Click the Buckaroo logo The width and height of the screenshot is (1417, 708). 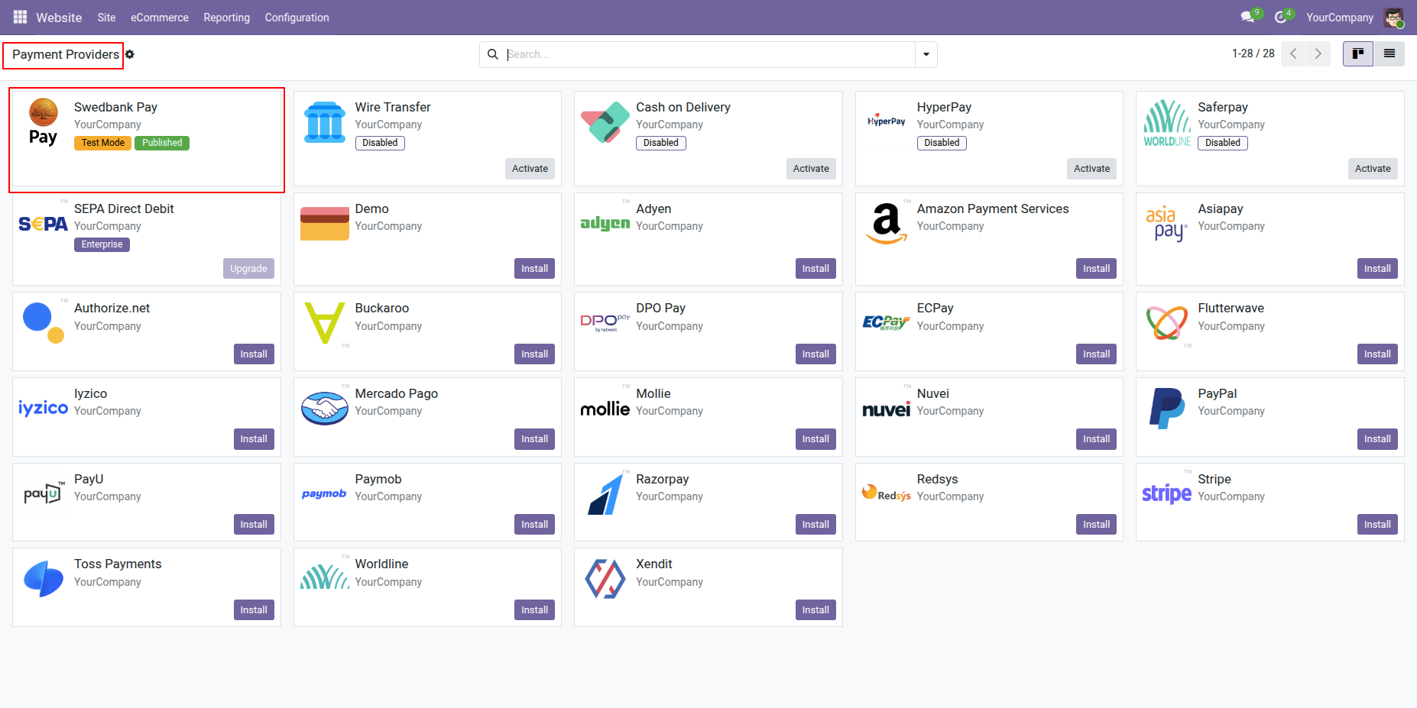[x=325, y=323]
